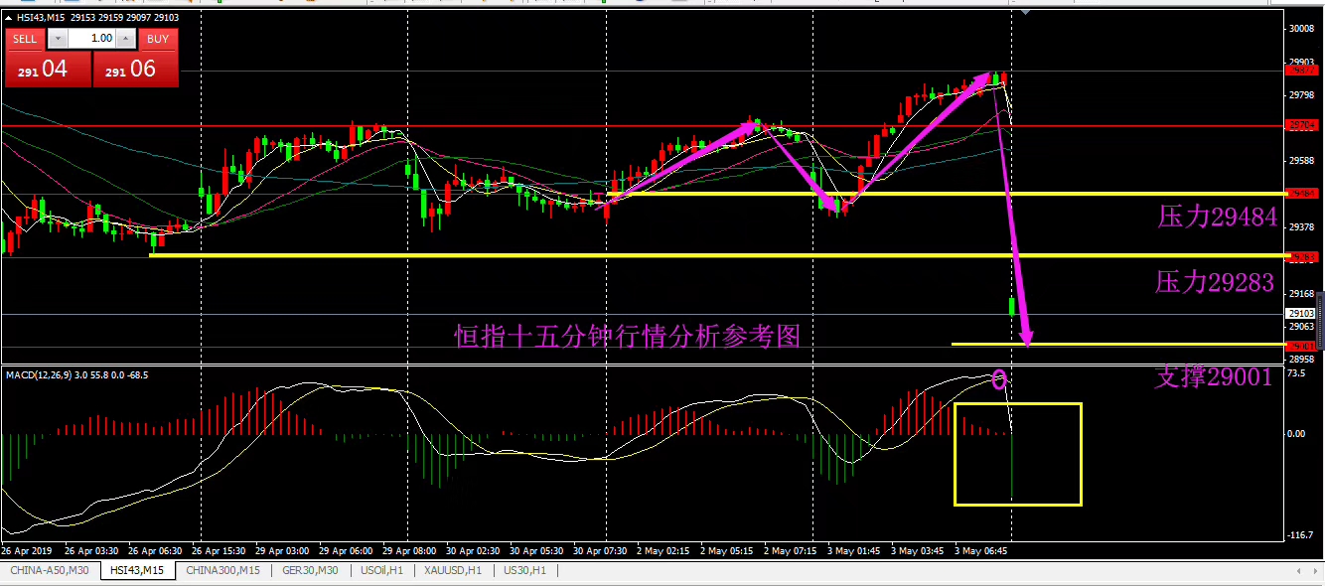Click the 3 May 06:45 time label
This screenshot has height=586, width=1325.
[x=981, y=549]
